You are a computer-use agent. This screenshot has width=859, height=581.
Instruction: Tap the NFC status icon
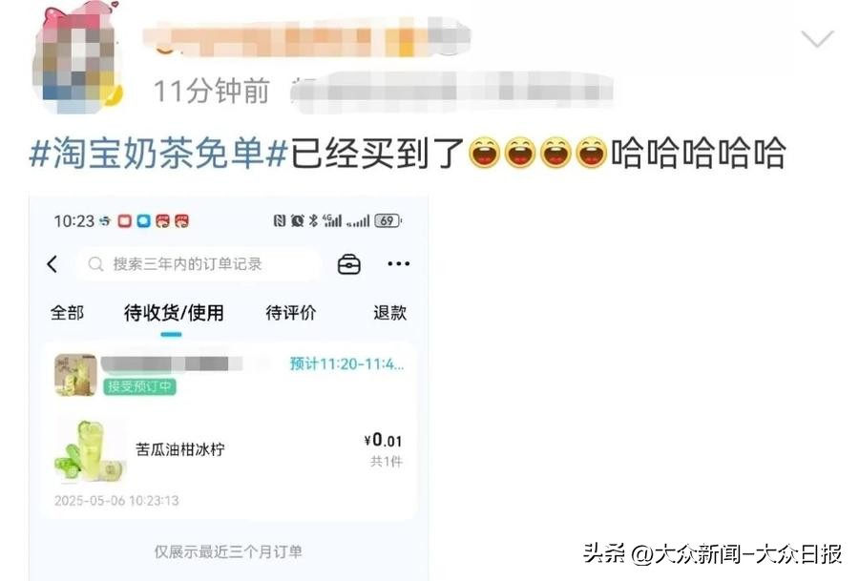(x=280, y=220)
